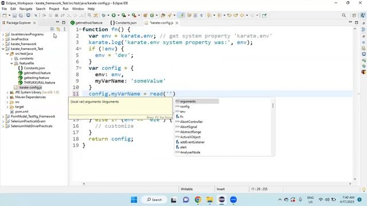Viewport: 367px width, 206px height.
Task: Open dropdown arrow next to New icon
Action: pos(9,15)
